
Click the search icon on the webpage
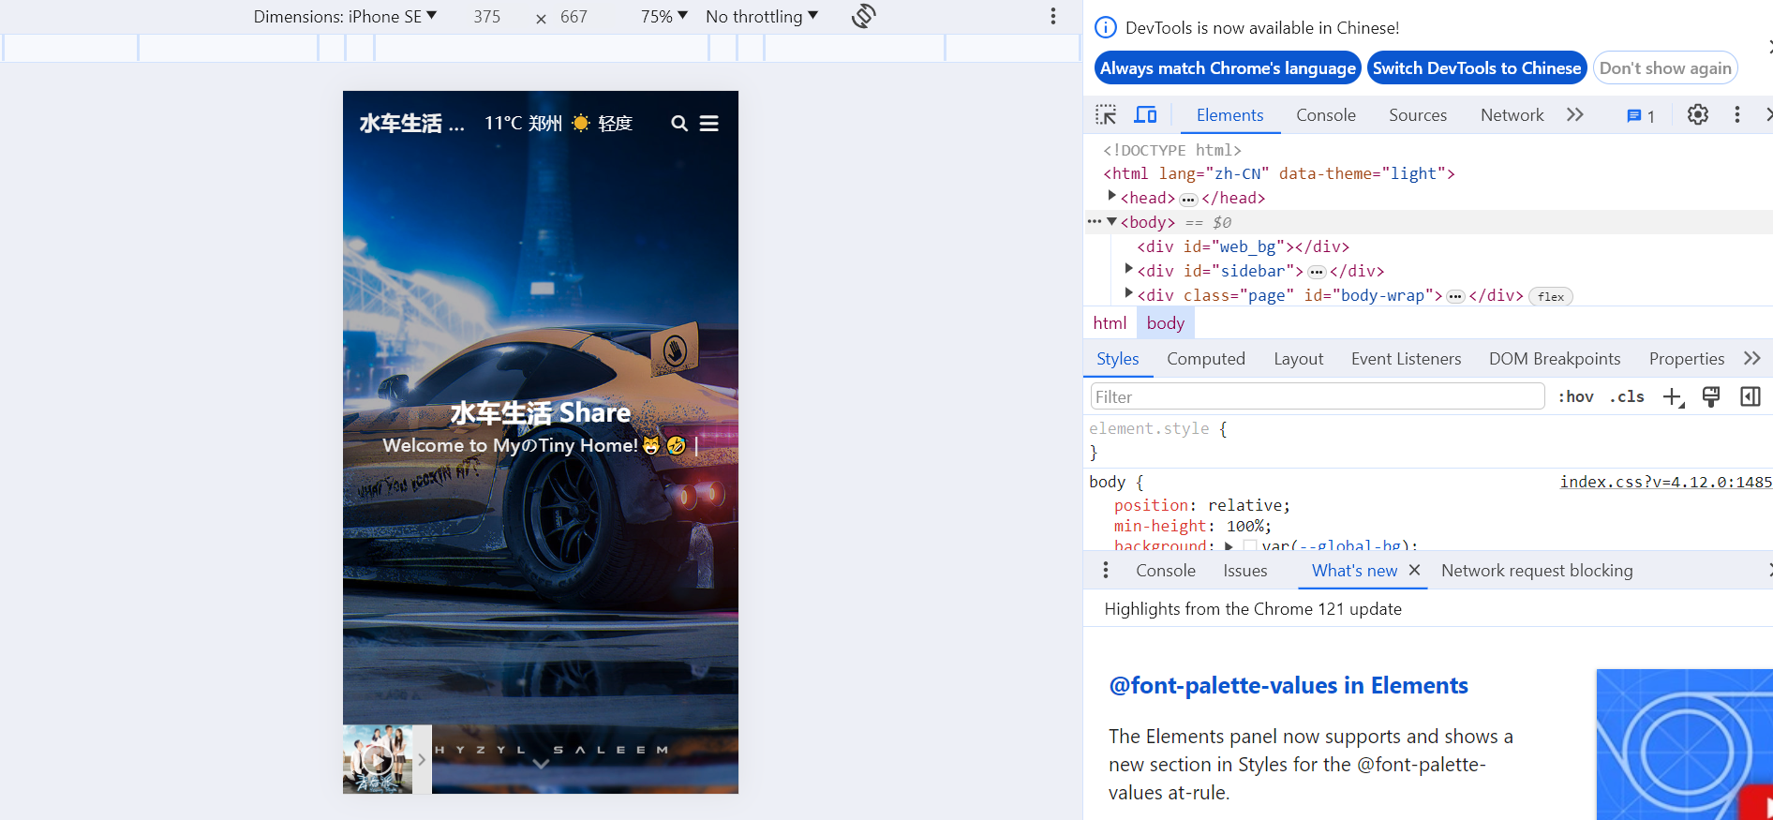[x=679, y=124]
